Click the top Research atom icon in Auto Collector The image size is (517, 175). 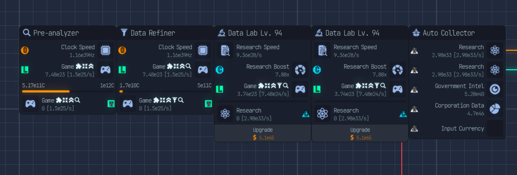click(495, 50)
